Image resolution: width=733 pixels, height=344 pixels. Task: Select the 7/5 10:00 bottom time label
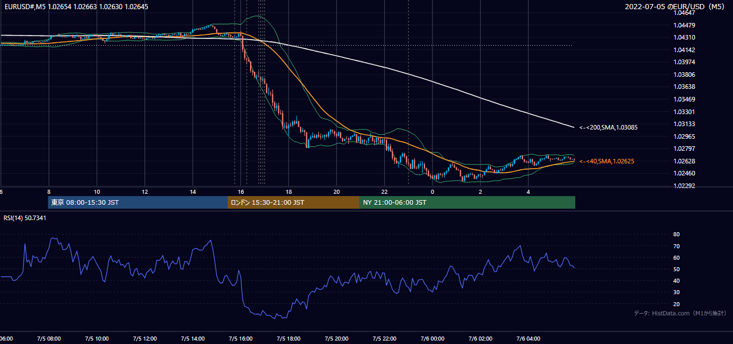pos(96,338)
